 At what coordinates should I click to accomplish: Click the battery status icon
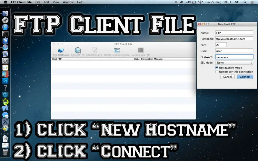(x=194, y=2)
